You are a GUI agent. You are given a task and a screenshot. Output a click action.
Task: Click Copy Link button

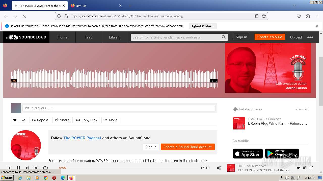point(87,120)
